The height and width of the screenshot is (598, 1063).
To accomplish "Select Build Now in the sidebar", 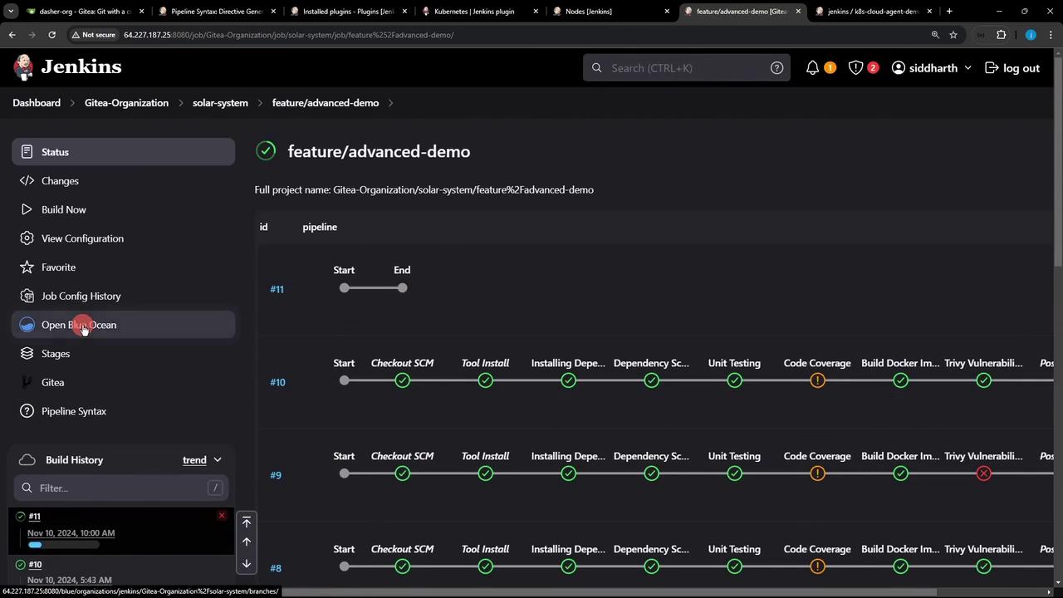I will pos(64,209).
